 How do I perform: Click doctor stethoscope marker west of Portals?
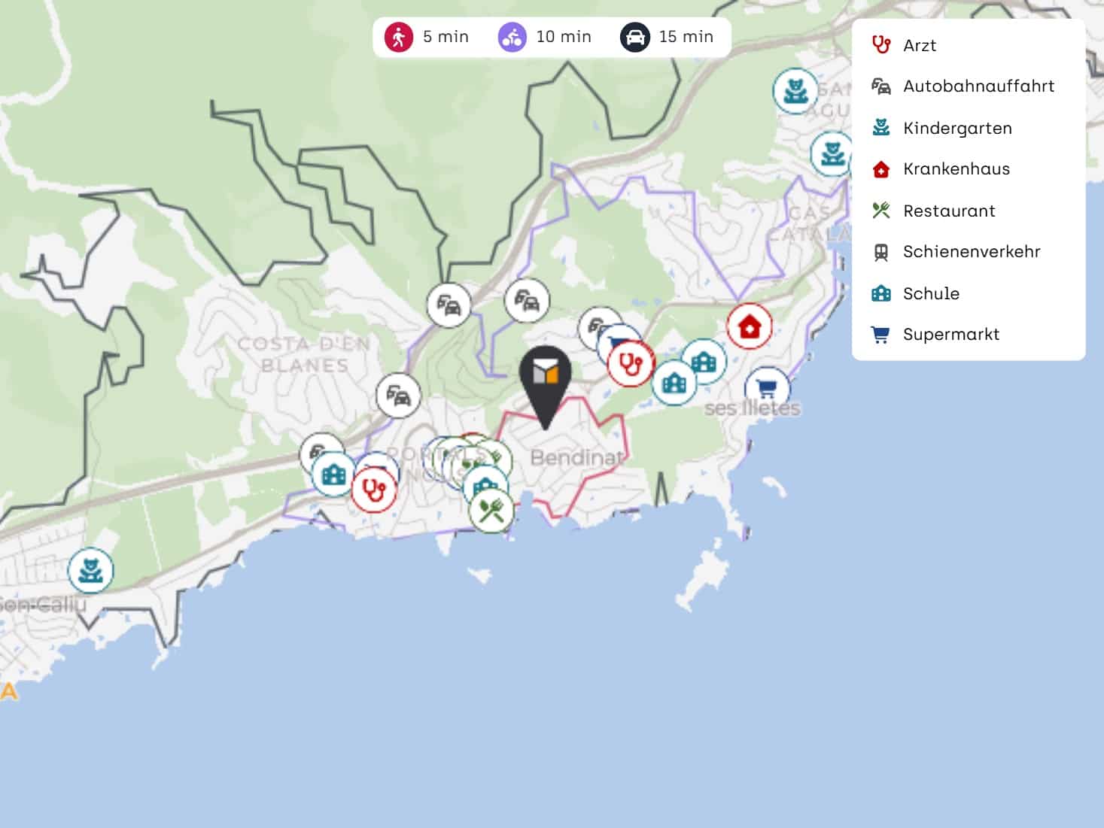coord(374,490)
